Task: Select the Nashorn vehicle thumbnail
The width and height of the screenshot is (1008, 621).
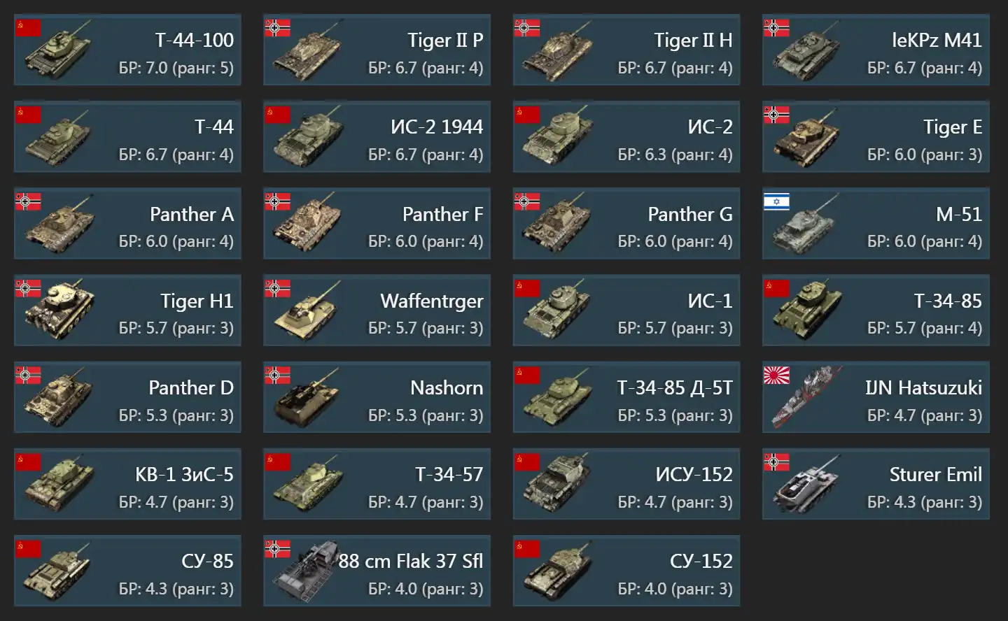Action: [308, 397]
